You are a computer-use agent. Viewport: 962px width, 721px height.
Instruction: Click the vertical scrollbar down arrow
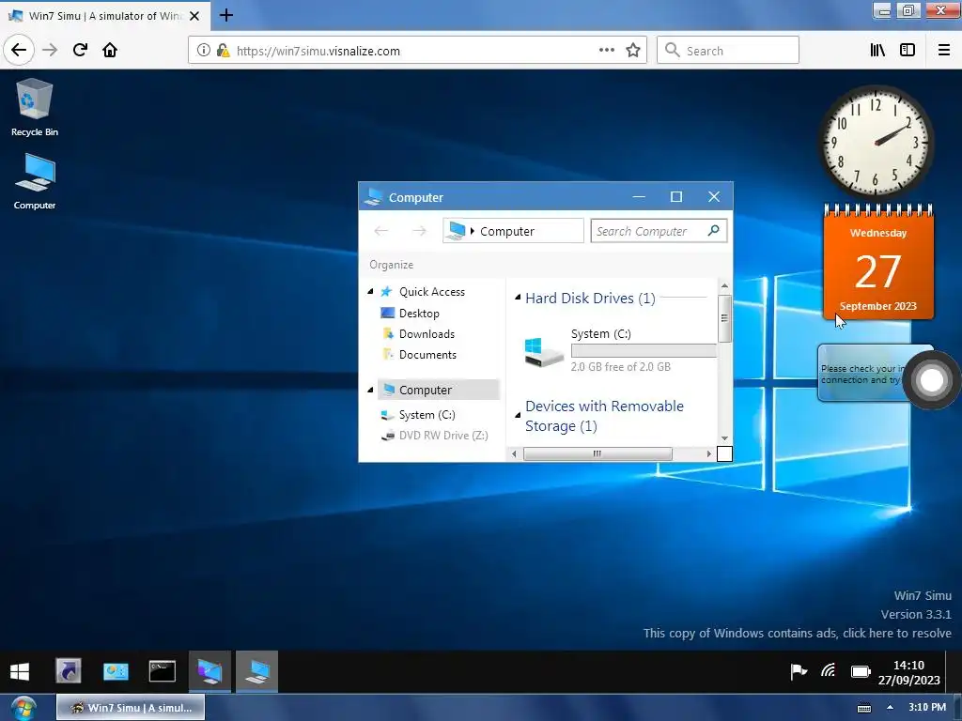coord(724,438)
